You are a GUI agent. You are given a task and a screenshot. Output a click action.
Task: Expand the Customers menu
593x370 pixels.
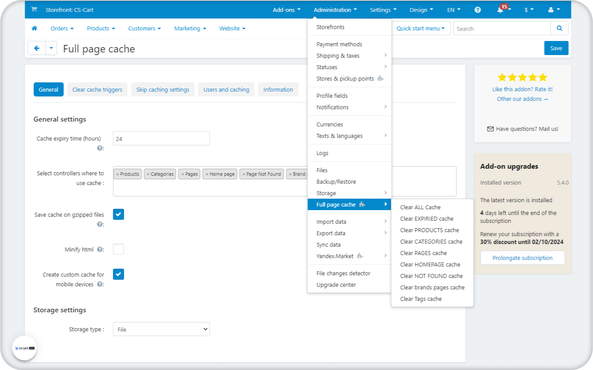click(145, 28)
